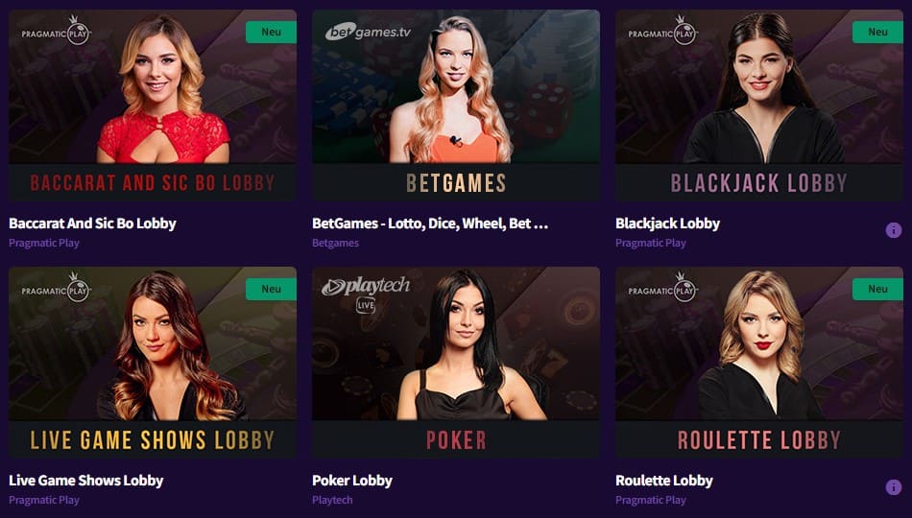Screen dimensions: 912x518
Task: Click Pragmatic Play logo on Roulette tile
Action: coord(663,287)
